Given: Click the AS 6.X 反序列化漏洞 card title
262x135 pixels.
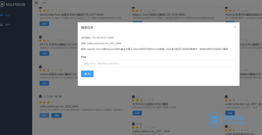Looking at the screenshot, I should pyautogui.click(x=59, y=44).
